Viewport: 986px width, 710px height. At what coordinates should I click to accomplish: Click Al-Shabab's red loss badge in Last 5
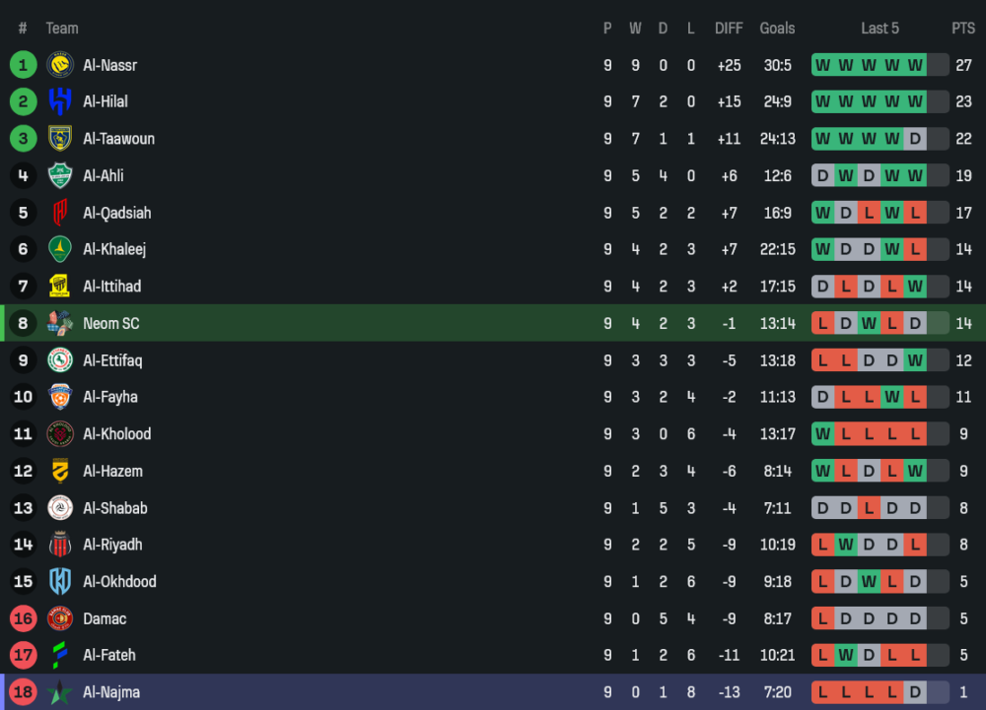869,508
